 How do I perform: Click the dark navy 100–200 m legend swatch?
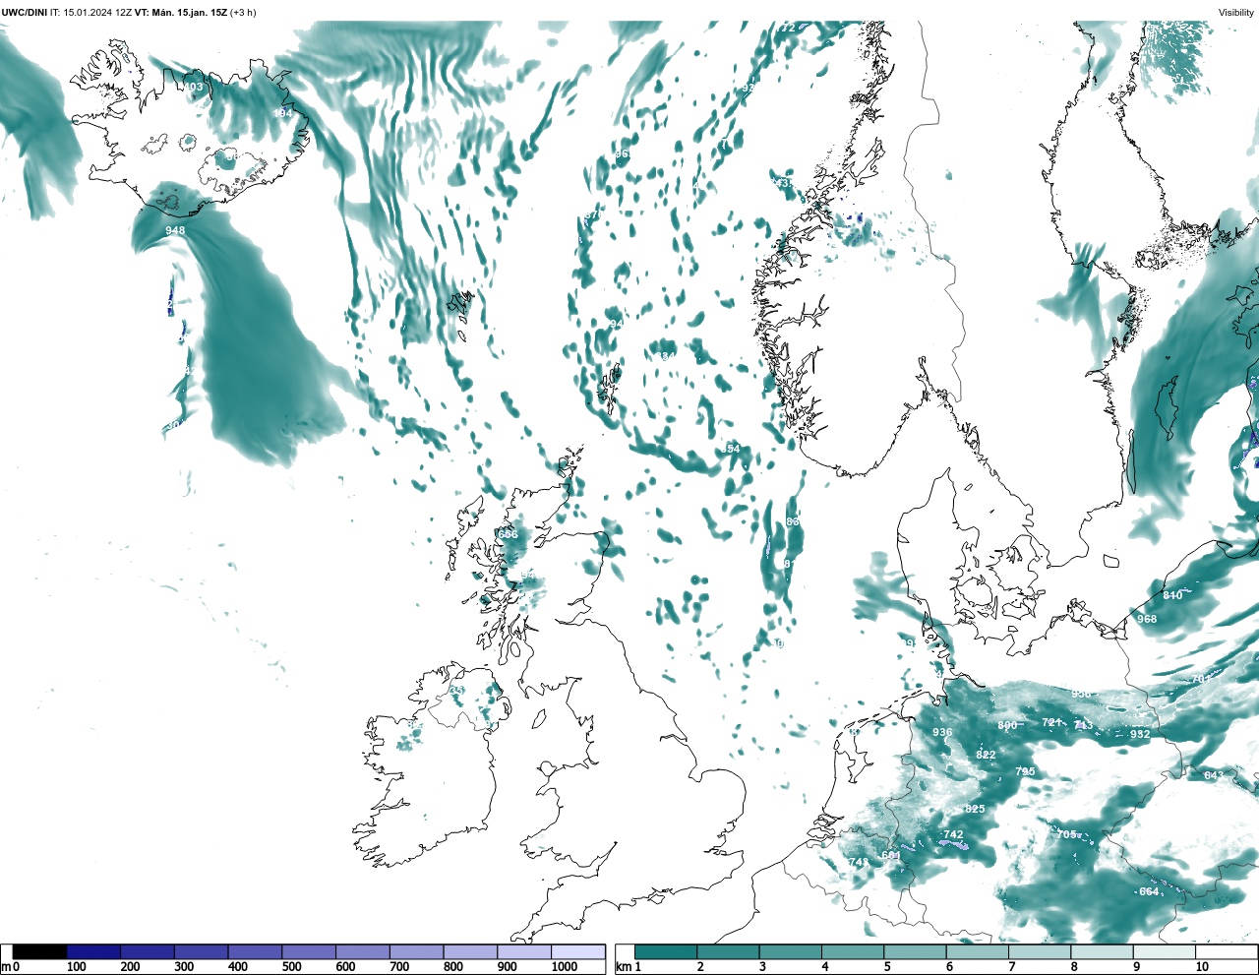coord(93,952)
